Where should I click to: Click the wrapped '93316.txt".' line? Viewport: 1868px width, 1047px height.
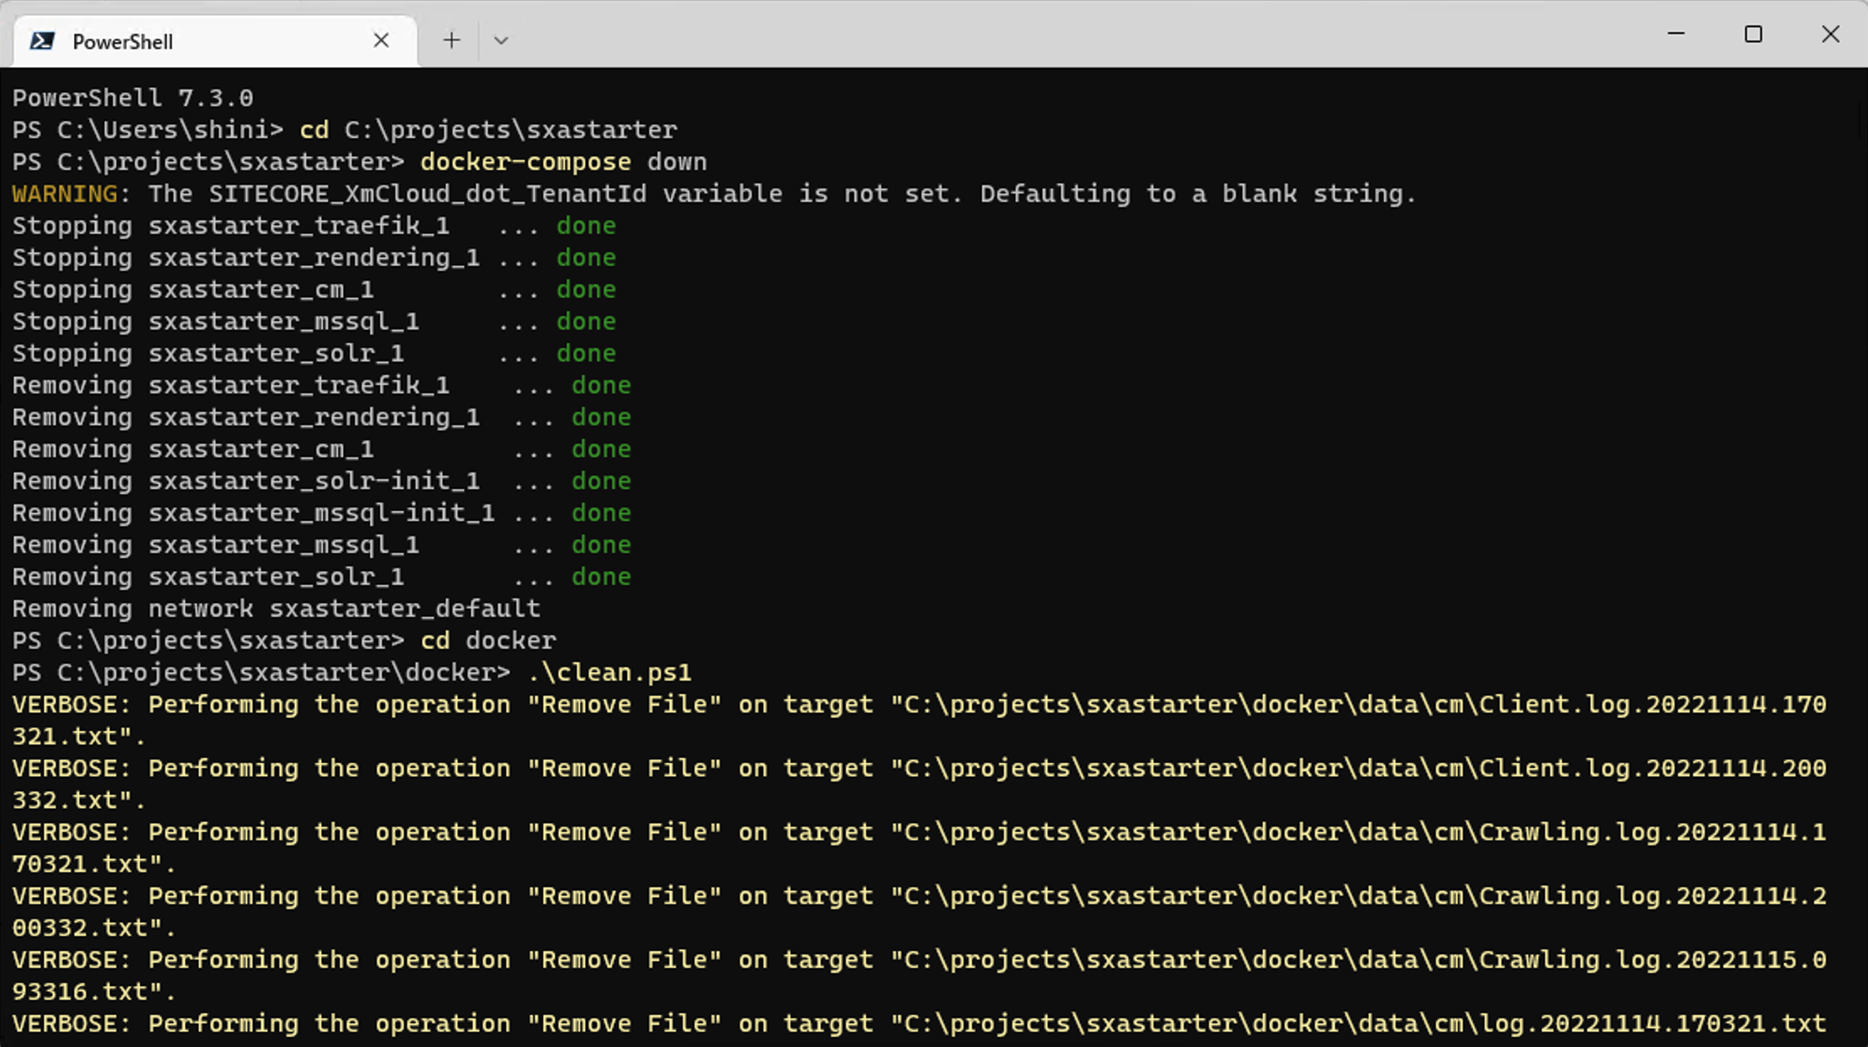94,992
